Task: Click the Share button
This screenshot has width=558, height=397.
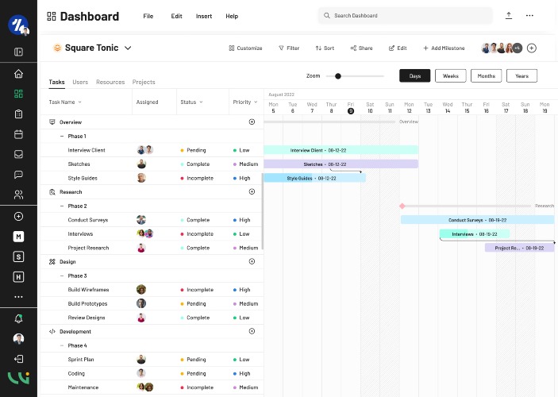Action: point(362,48)
